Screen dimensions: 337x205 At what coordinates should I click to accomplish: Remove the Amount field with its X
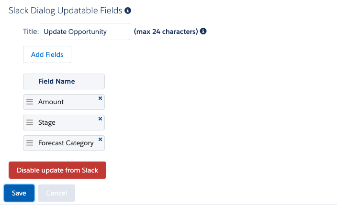pos(100,98)
